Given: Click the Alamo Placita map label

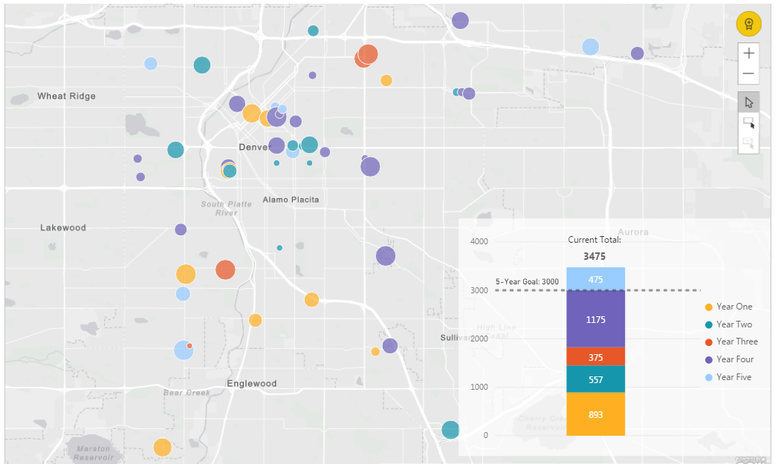Looking at the screenshot, I should click(x=291, y=200).
